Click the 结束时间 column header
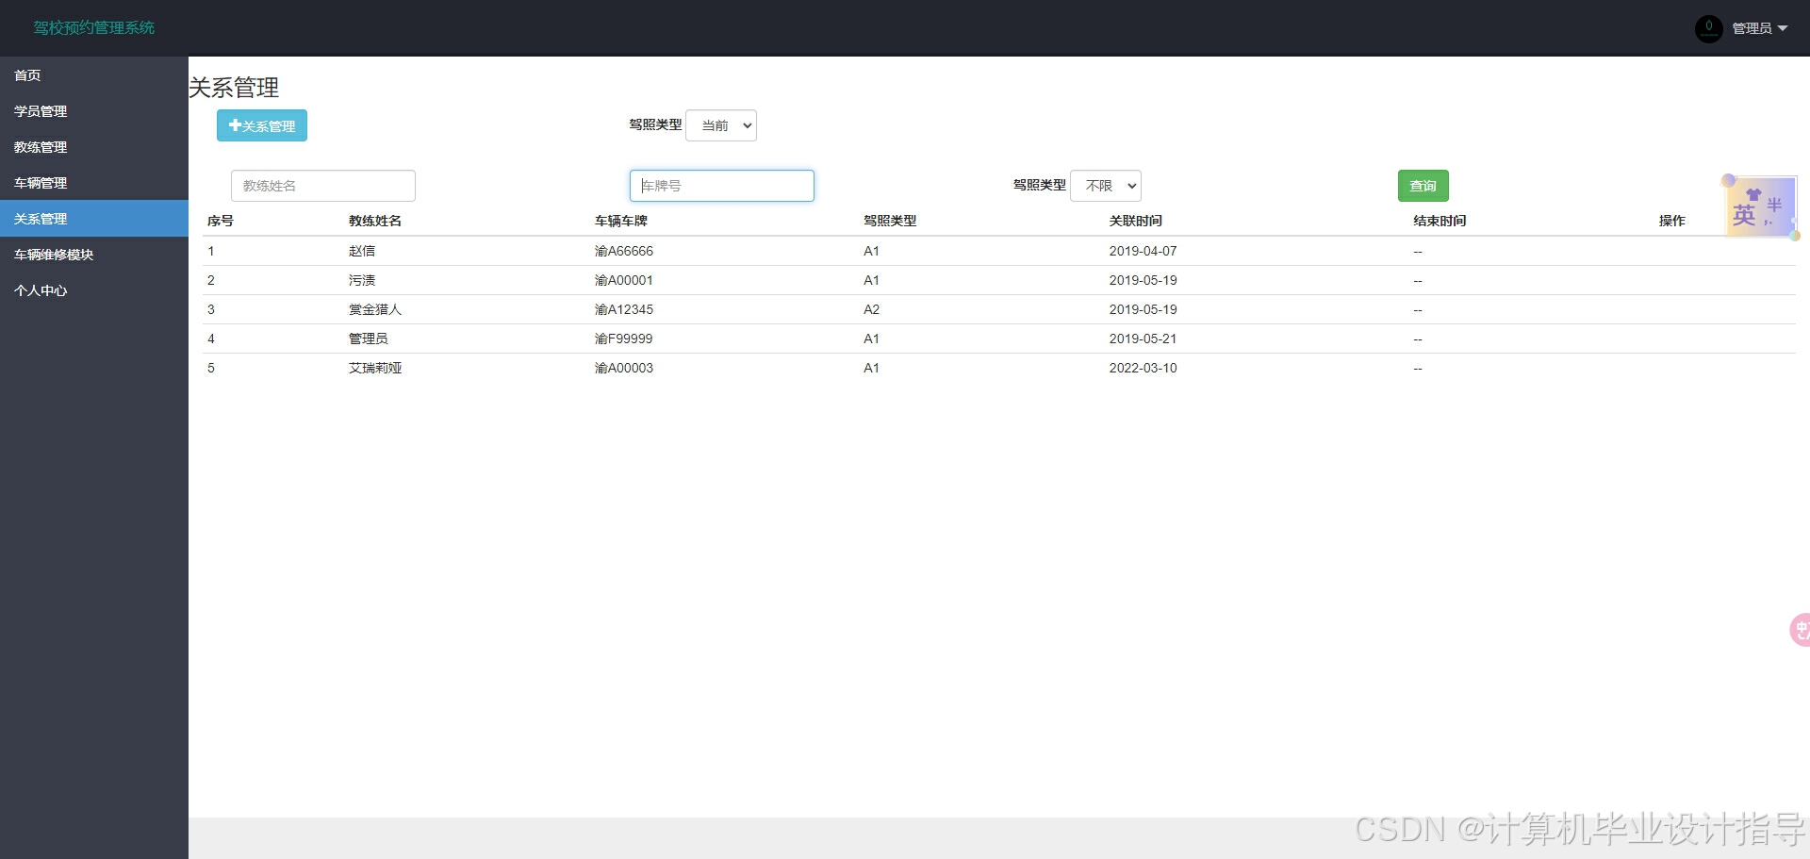Image resolution: width=1810 pixels, height=859 pixels. 1440,221
